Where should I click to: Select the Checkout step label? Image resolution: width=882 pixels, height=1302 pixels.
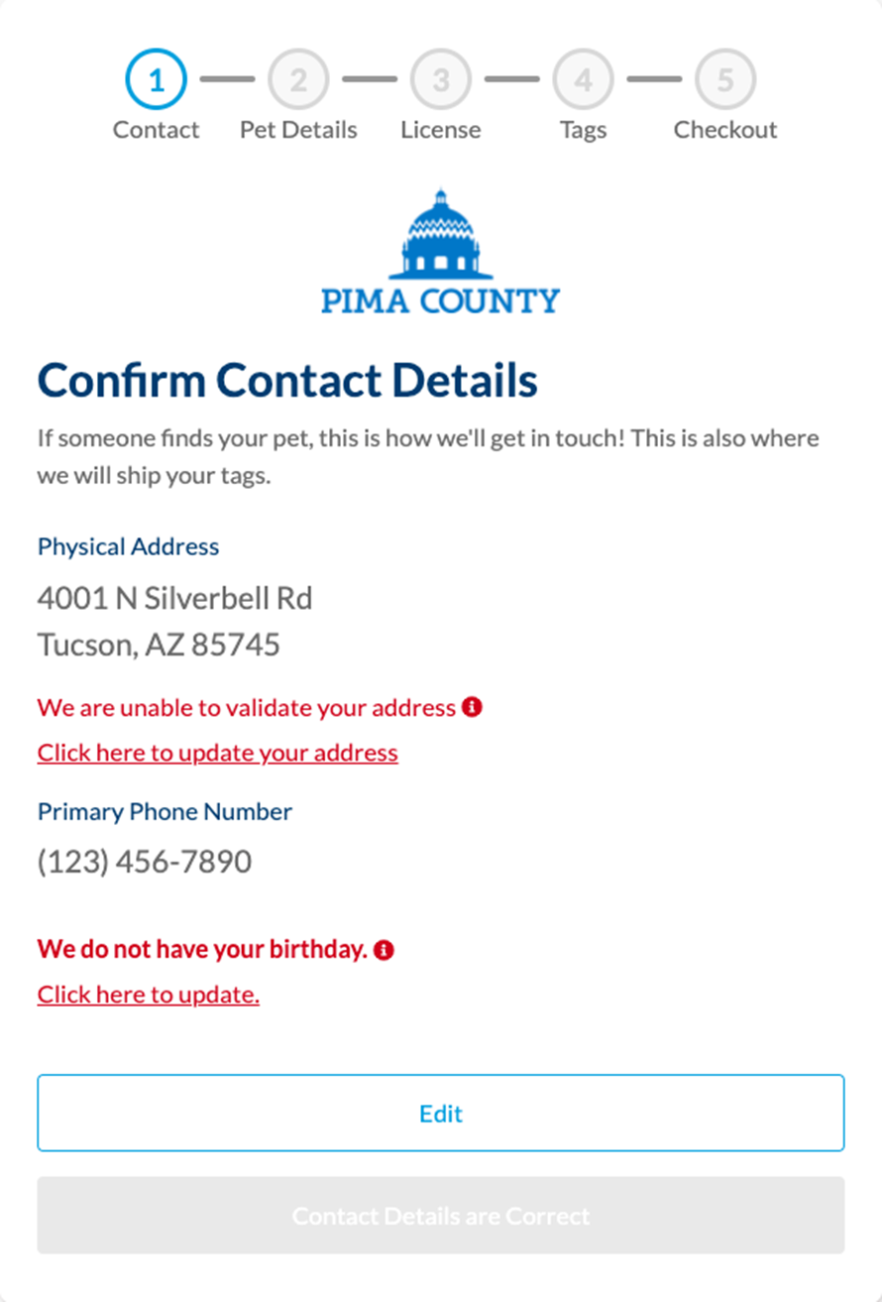(725, 130)
